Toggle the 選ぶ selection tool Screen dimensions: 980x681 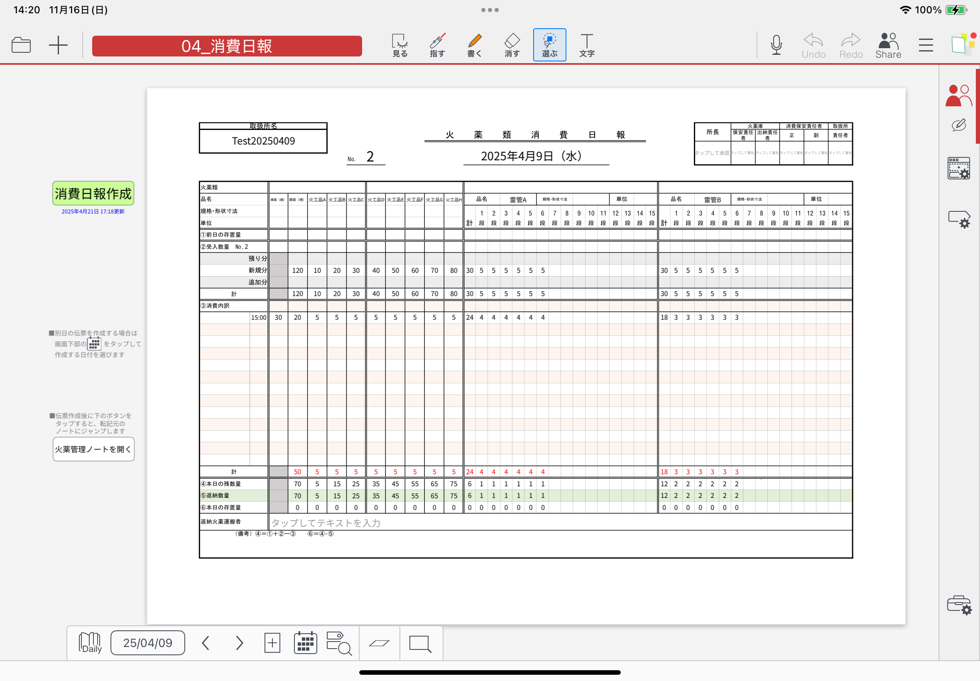pyautogui.click(x=549, y=45)
